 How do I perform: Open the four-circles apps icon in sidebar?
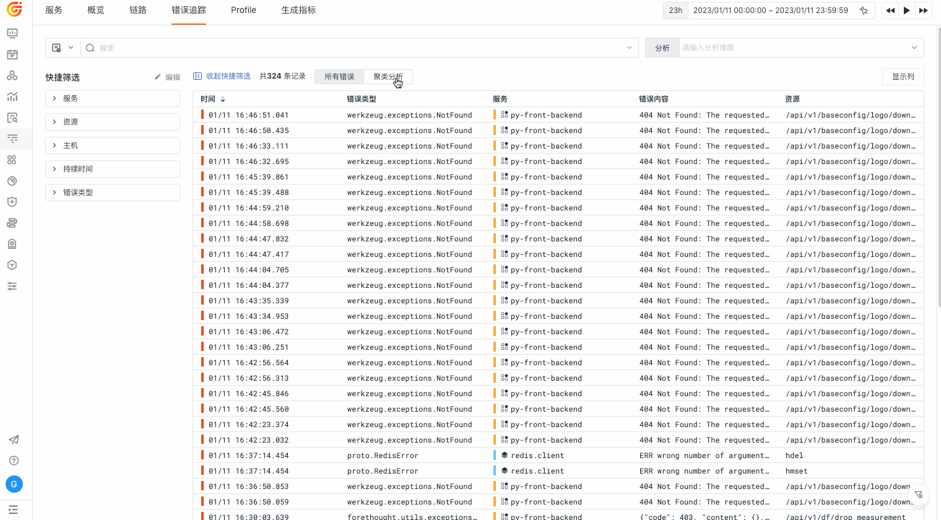(12, 160)
